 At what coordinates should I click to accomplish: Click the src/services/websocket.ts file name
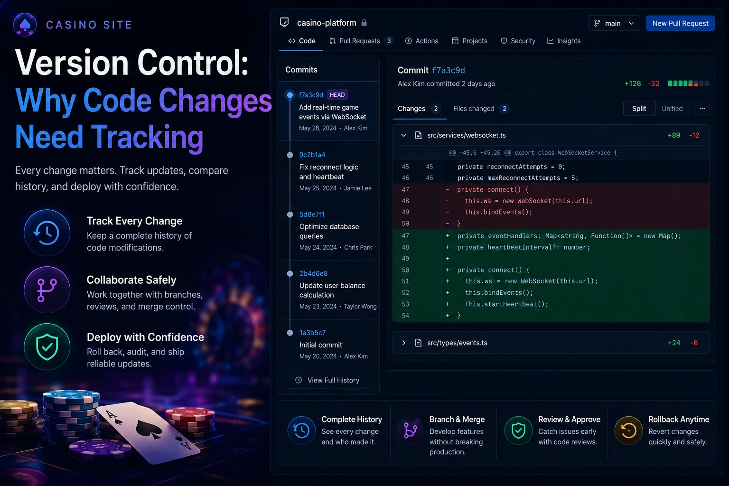point(467,135)
